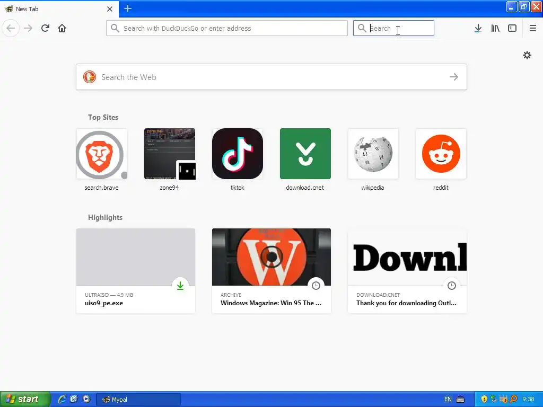The height and width of the screenshot is (407, 543).
Task: Toggle the sidebar view icon
Action: pos(512,28)
